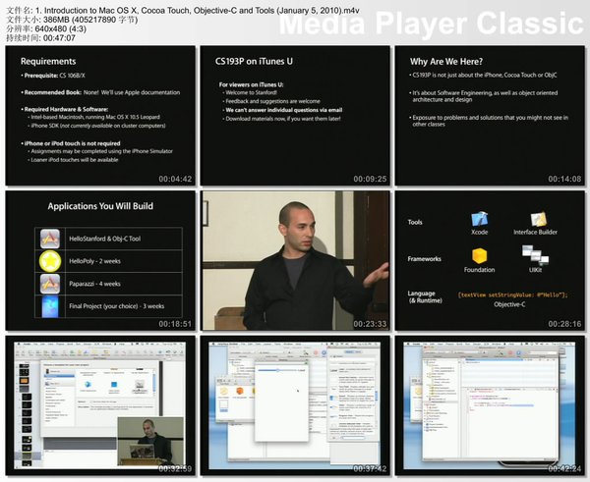Click the 00:04:42 timestamp
590x482 pixels.
175,179
